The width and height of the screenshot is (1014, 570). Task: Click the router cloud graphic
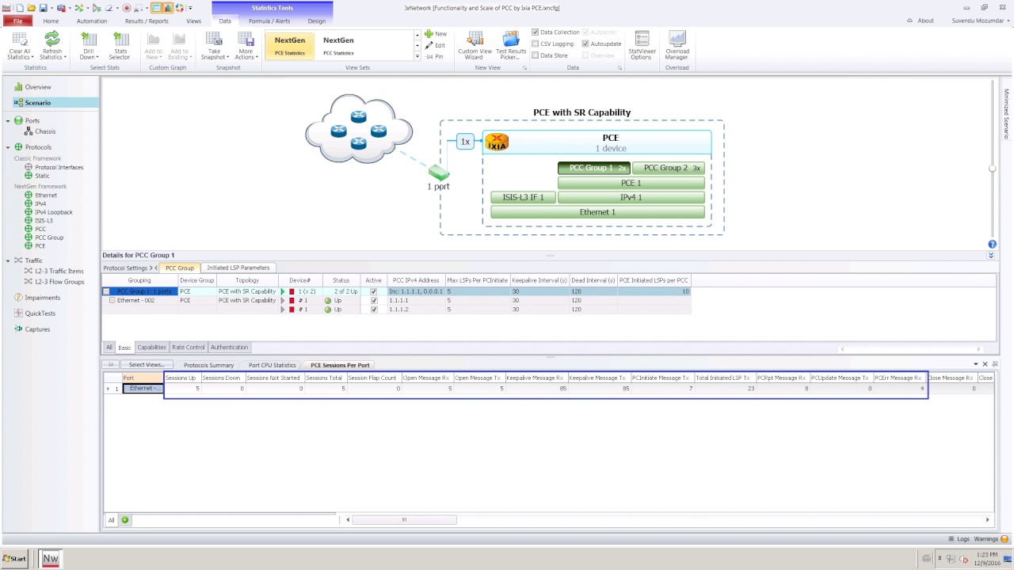359,128
